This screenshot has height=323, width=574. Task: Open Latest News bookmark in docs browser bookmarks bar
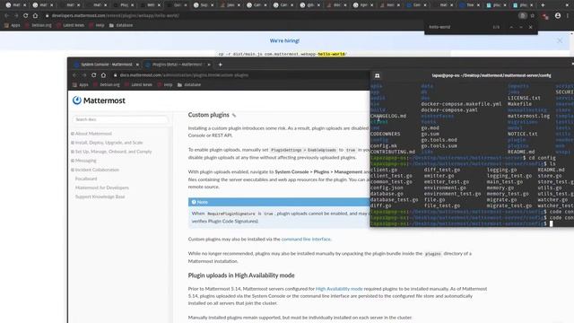[138, 84]
